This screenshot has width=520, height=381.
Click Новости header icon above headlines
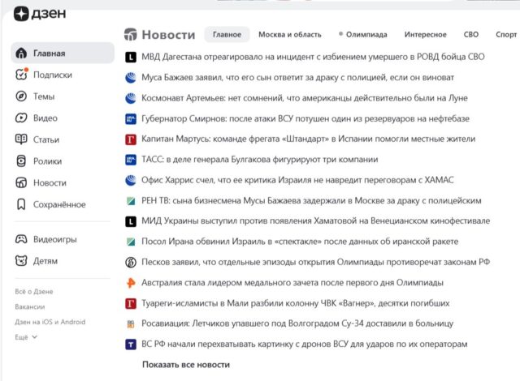tap(130, 34)
